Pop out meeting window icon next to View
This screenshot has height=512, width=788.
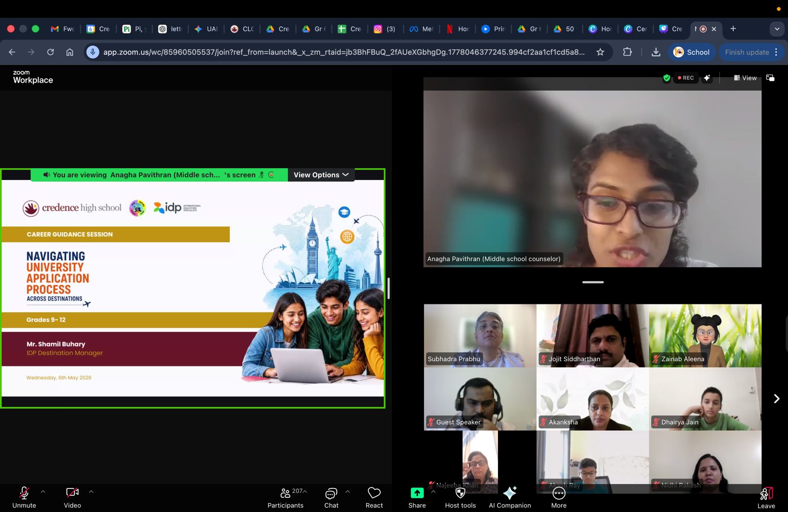[x=770, y=78]
